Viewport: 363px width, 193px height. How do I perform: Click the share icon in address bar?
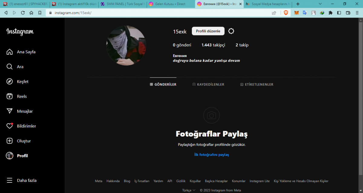pyautogui.click(x=274, y=13)
